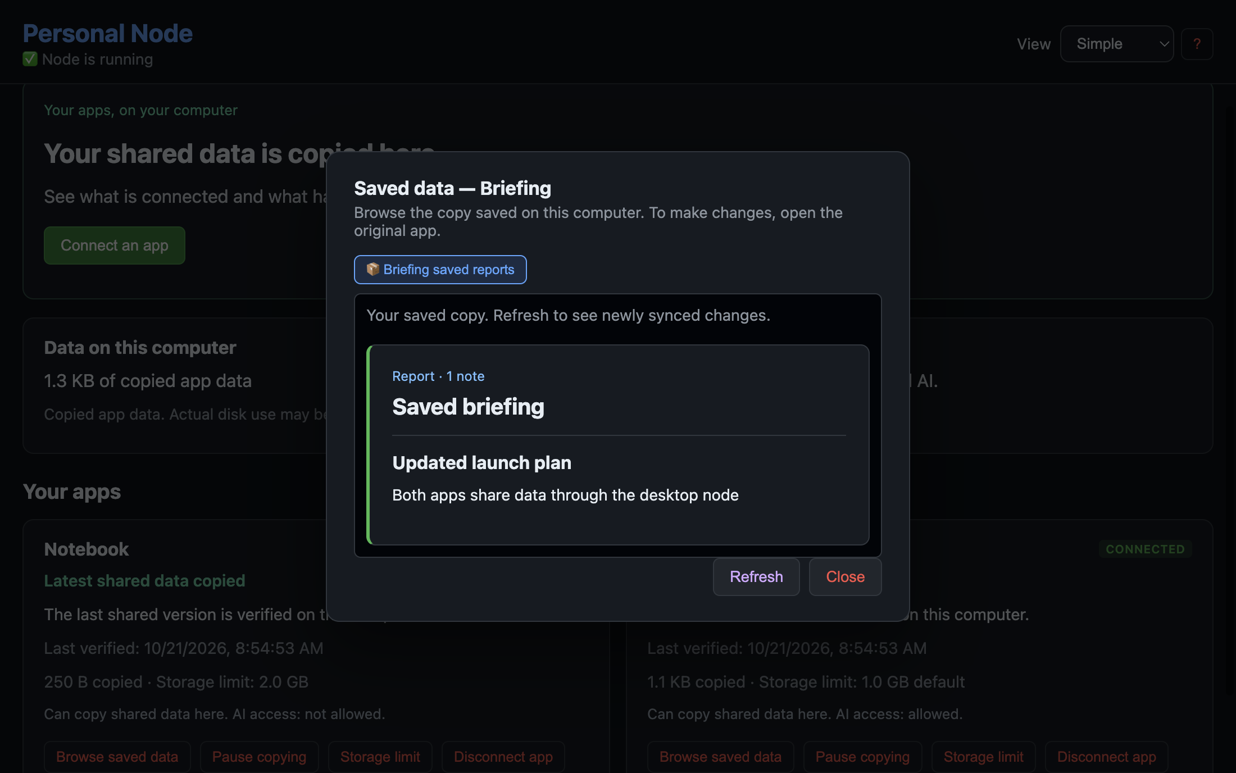The width and height of the screenshot is (1236, 773).
Task: Select the Briefing saved reports tab
Action: [x=440, y=270]
